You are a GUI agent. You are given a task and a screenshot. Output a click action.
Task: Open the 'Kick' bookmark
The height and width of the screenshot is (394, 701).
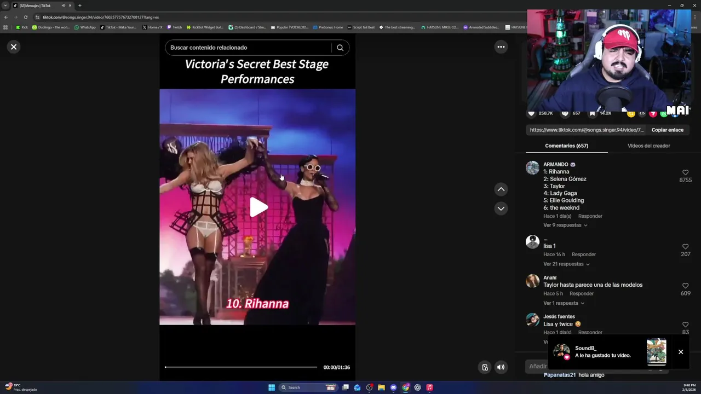[22, 27]
